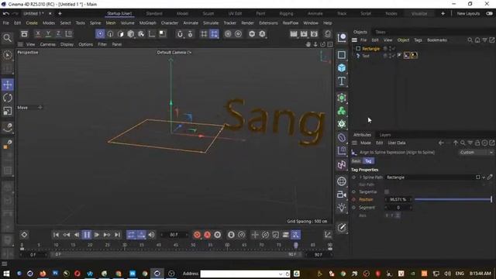Image resolution: width=496 pixels, height=279 pixels.
Task: Go back in Attributes manager history
Action: [441, 143]
